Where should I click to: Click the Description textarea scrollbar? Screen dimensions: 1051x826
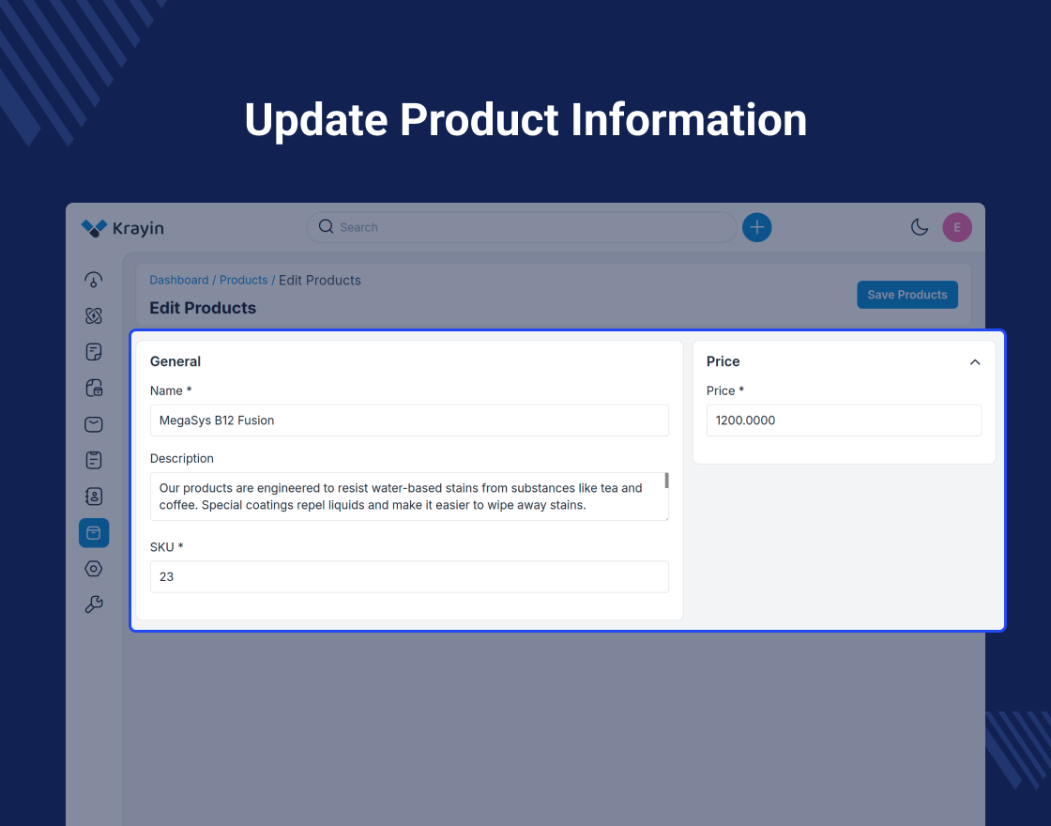pyautogui.click(x=666, y=481)
